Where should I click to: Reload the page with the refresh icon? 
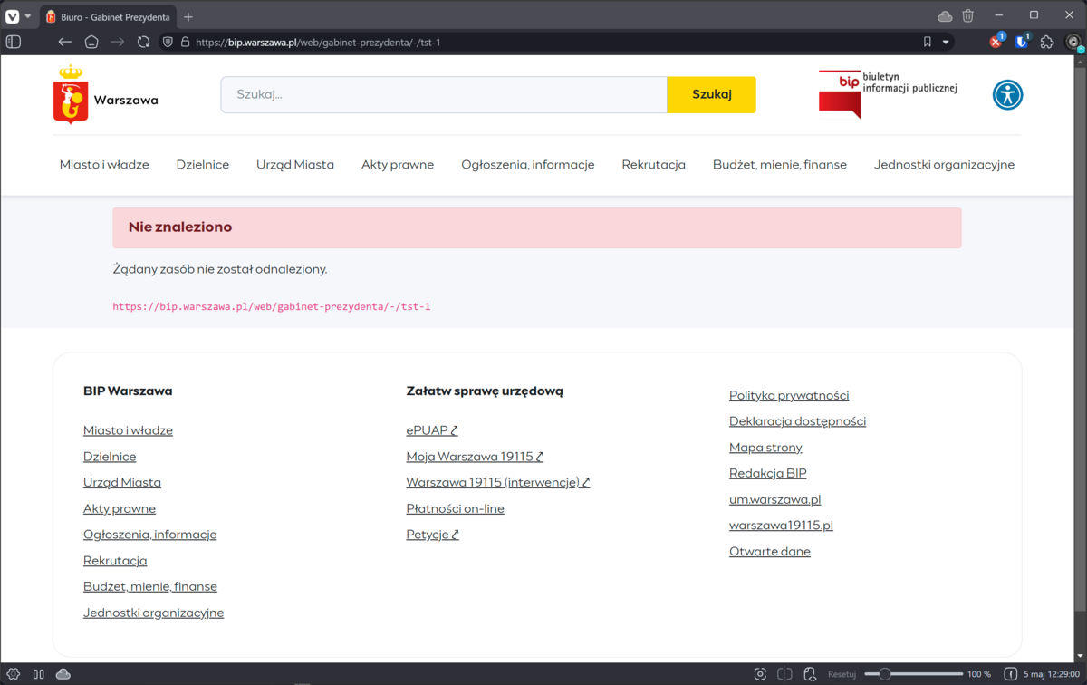(x=143, y=42)
